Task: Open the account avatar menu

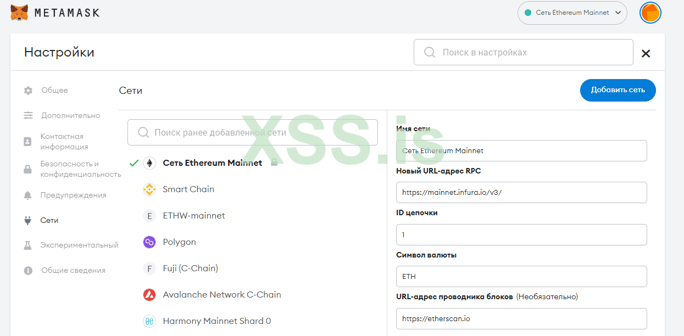Action: pos(650,13)
